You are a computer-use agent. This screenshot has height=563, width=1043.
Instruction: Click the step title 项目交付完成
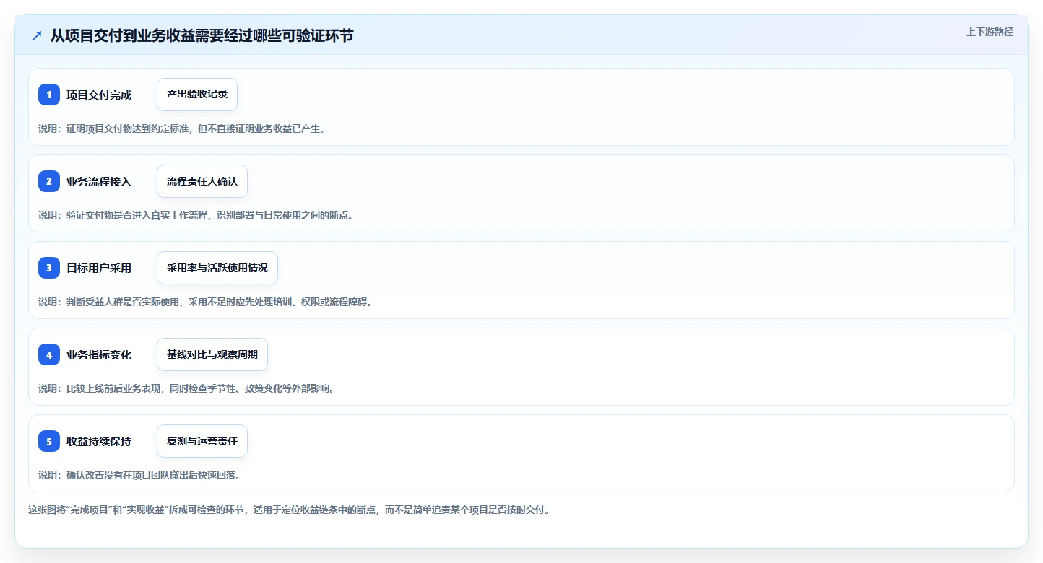click(99, 95)
